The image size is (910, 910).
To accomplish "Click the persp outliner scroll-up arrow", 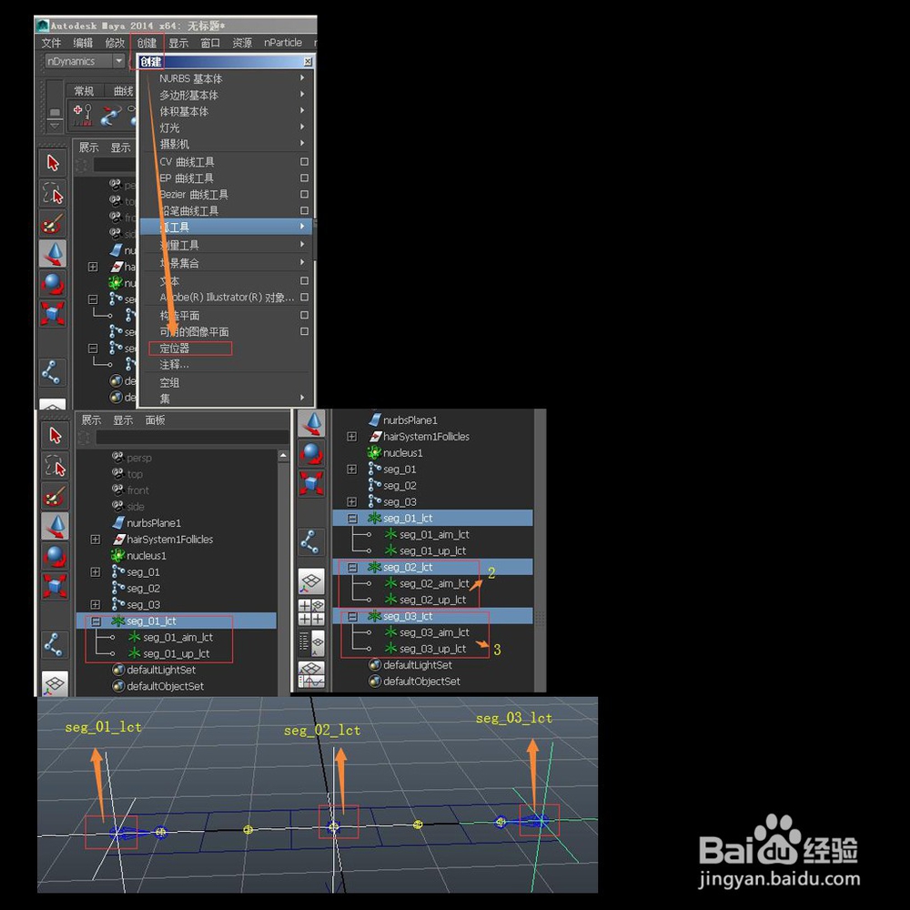I will coord(283,456).
